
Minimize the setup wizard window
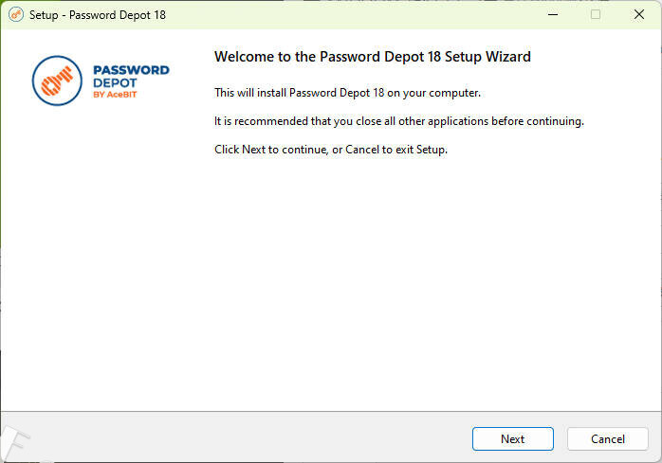point(552,14)
